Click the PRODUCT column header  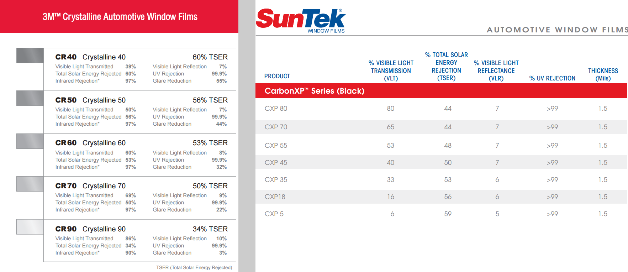[277, 76]
